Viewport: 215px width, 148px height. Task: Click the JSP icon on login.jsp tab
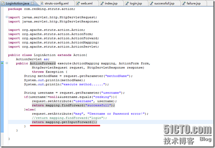click(x=127, y=3)
